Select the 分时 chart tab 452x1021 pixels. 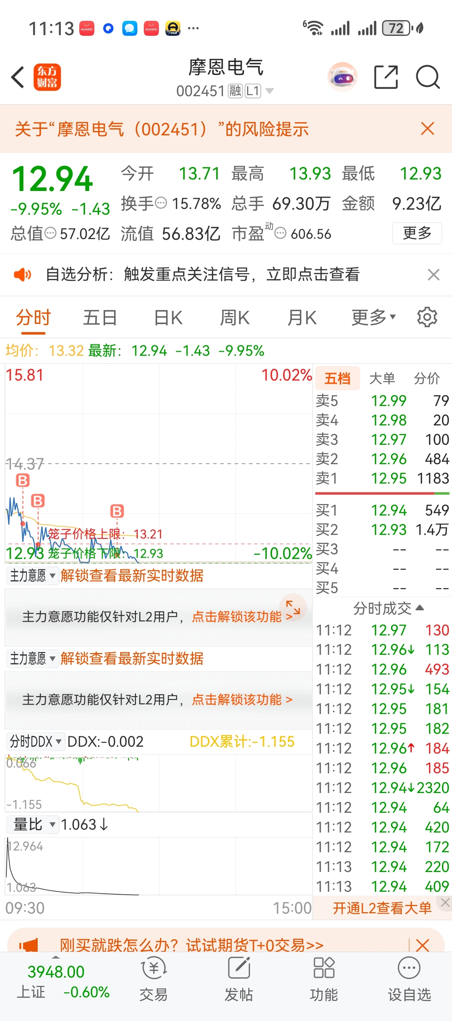click(33, 317)
